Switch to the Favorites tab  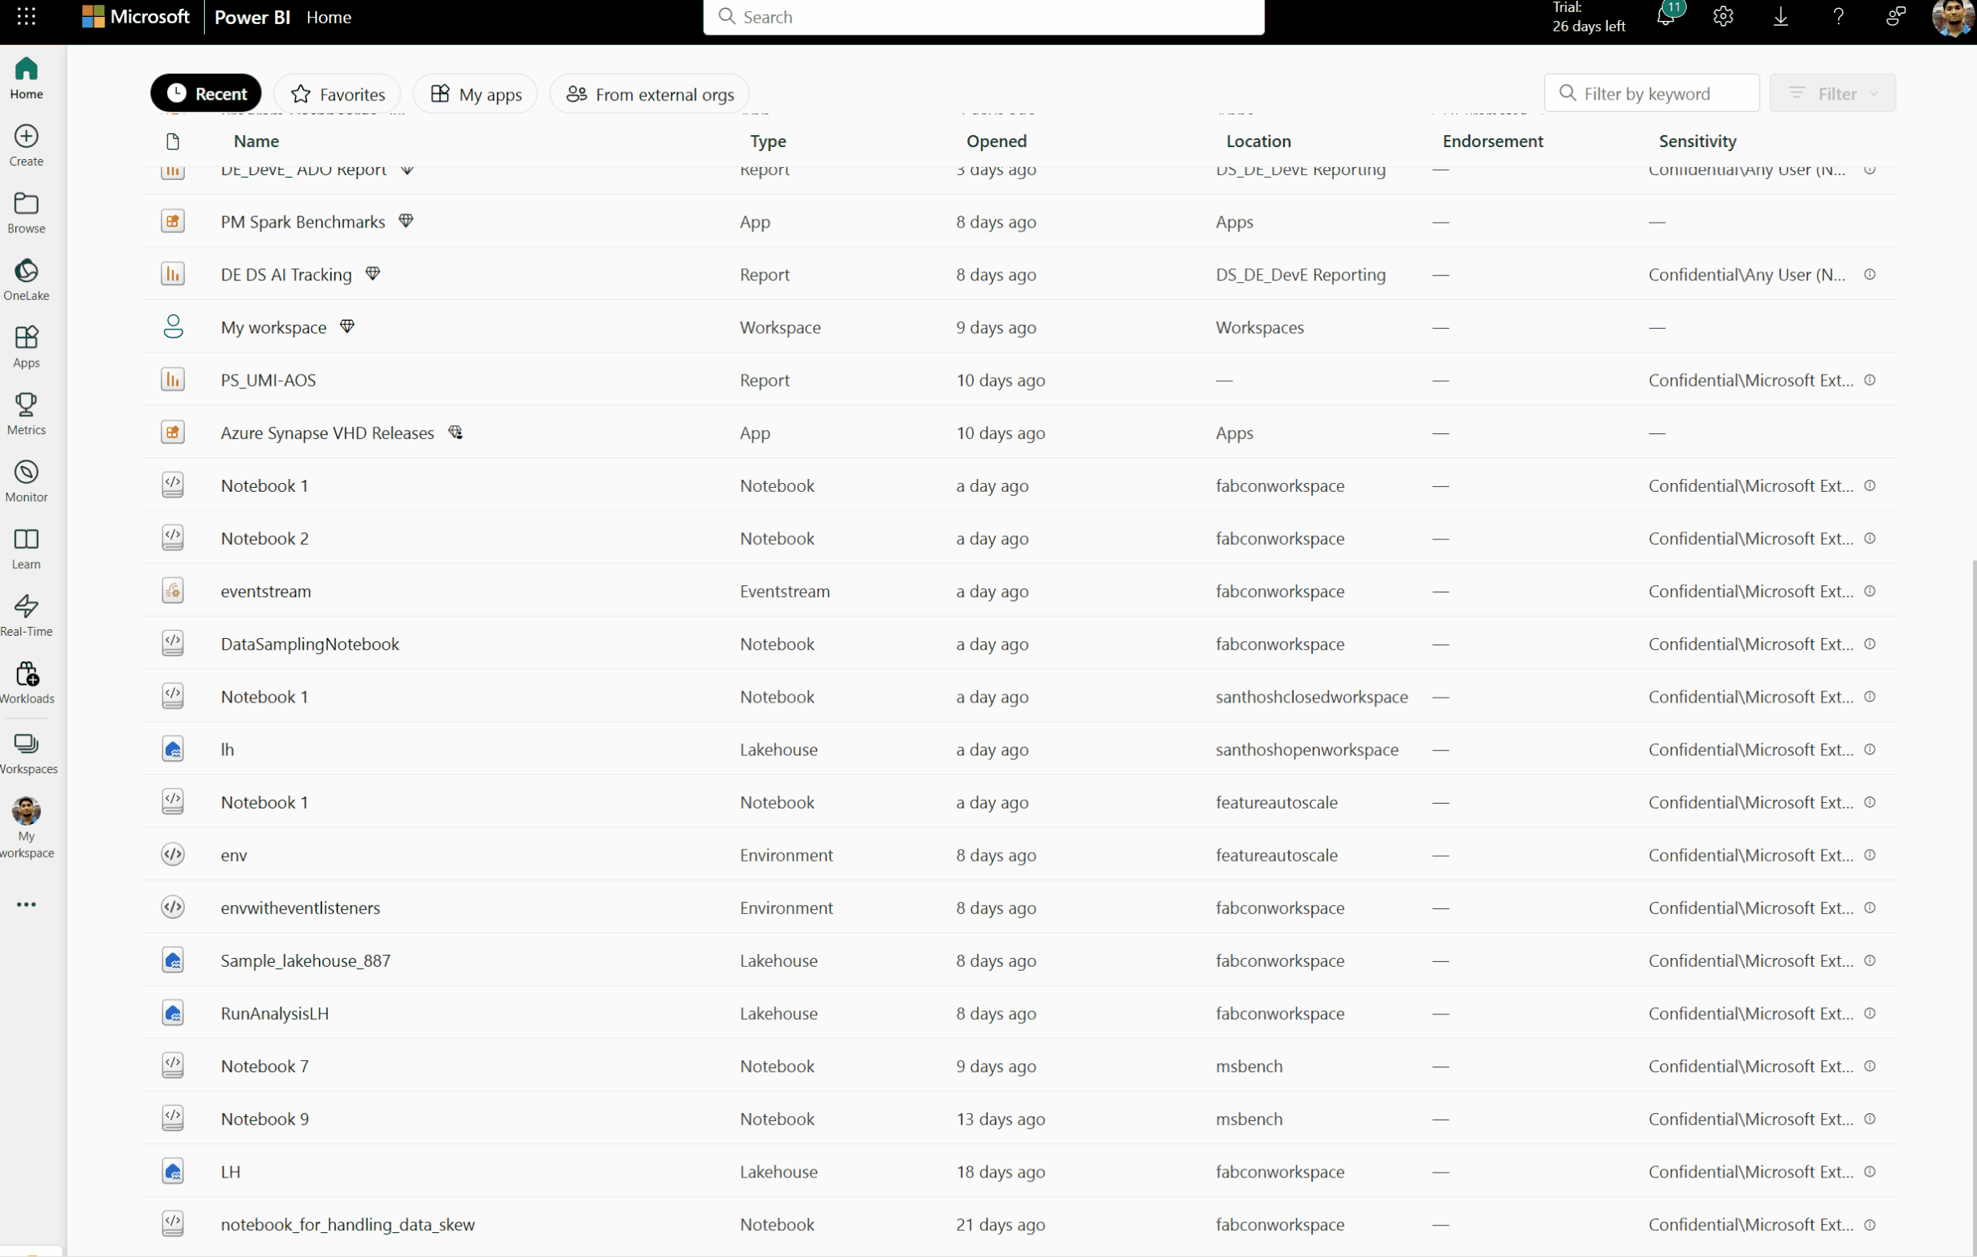point(337,93)
